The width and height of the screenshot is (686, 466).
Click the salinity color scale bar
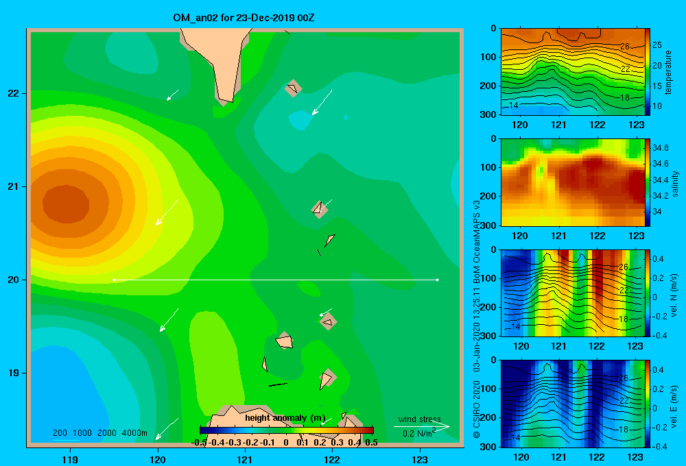pos(648,182)
